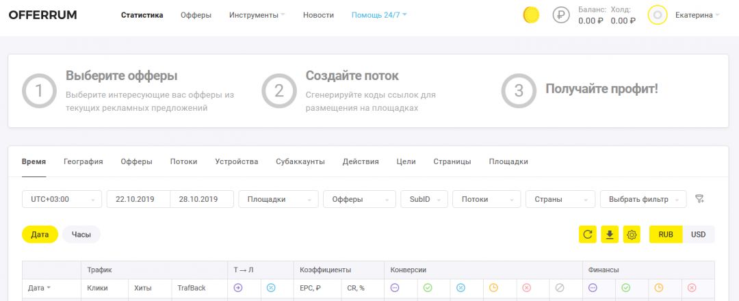Sort by the Дата column header
This screenshot has height=301, width=739.
pos(40,288)
